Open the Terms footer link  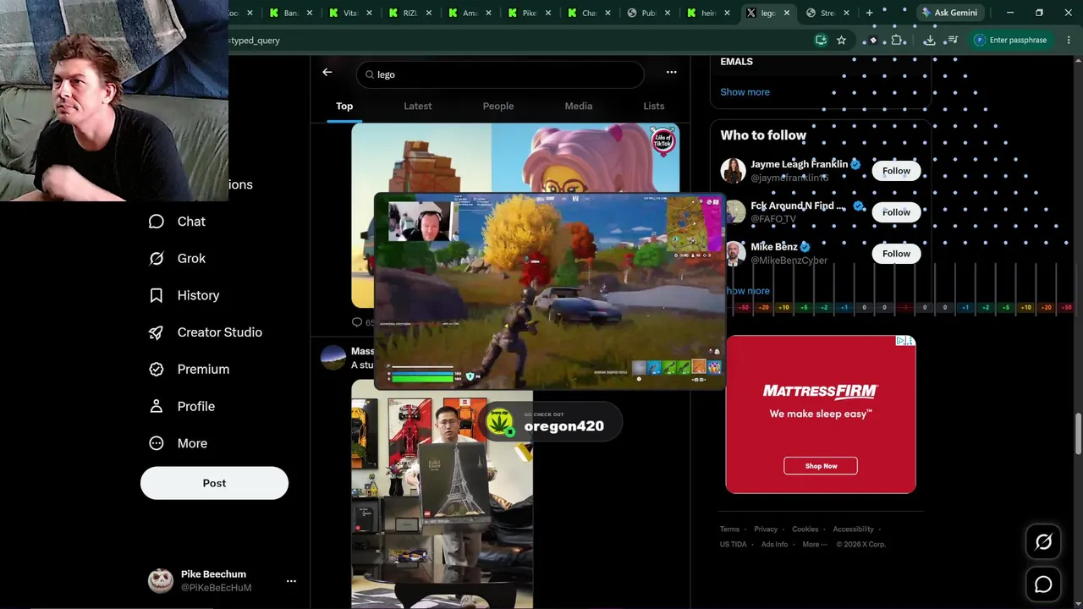(729, 529)
